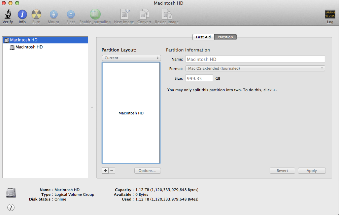Select the child Macintosh HD volume
This screenshot has height=215, width=339.
29,47
